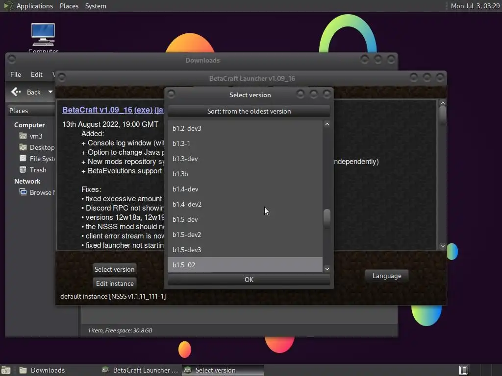The width and height of the screenshot is (502, 376).
Task: Click the workspace switcher icon
Action: 464,370
